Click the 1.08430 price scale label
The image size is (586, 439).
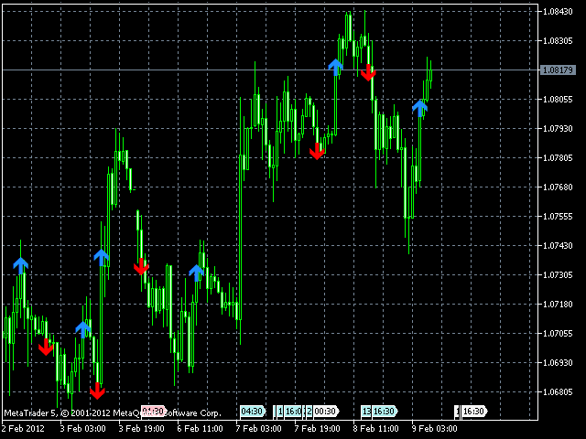point(558,12)
